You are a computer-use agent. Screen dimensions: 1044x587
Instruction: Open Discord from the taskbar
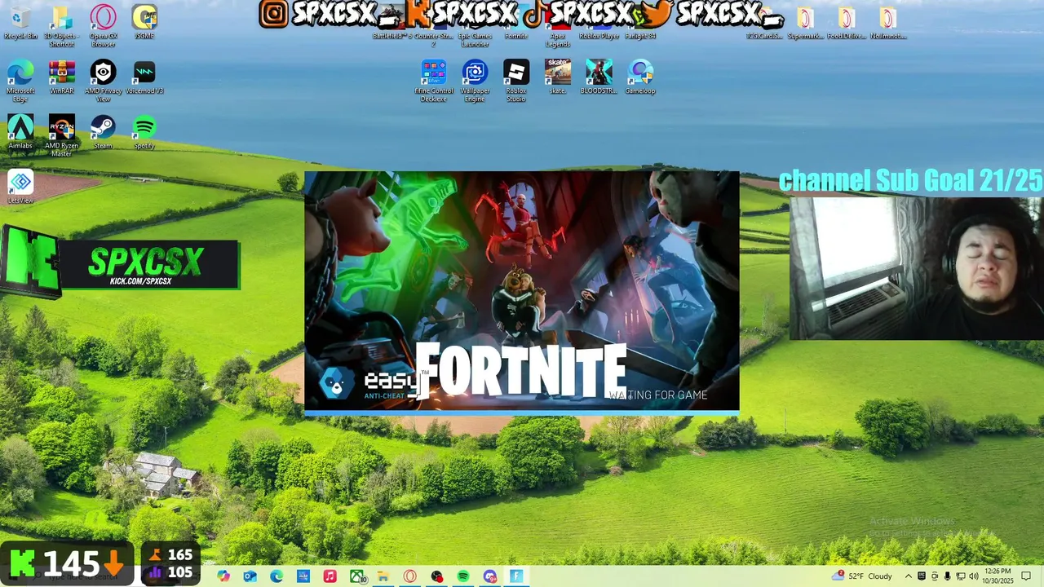(x=489, y=576)
